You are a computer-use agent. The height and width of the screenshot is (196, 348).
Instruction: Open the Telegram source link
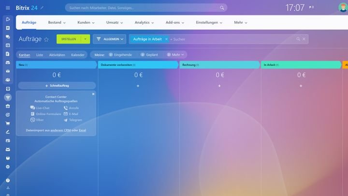73,120
